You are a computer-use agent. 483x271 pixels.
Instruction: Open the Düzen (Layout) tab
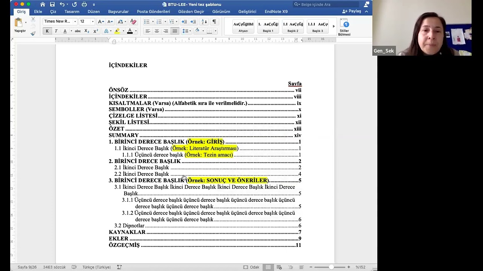point(94,12)
